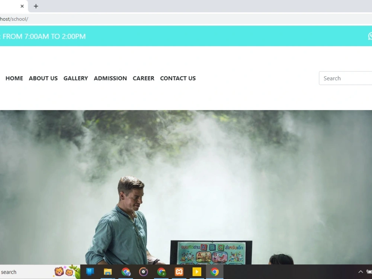
Task: Open a new browser tab
Action: [36, 6]
